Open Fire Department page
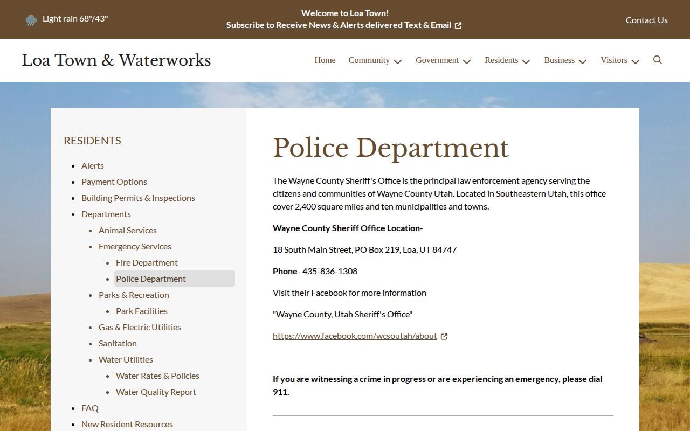Image resolution: width=690 pixels, height=431 pixels. pos(147,262)
